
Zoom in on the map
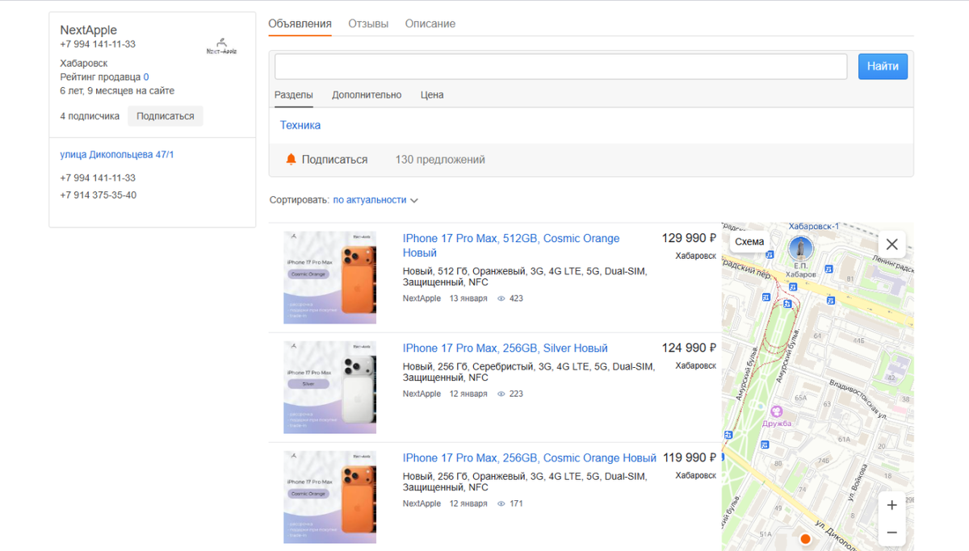click(x=891, y=505)
